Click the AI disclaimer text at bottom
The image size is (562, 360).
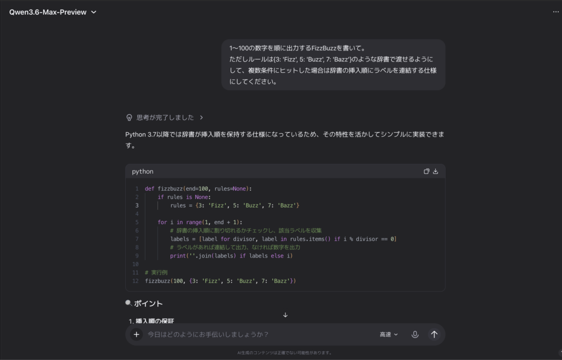click(x=285, y=353)
